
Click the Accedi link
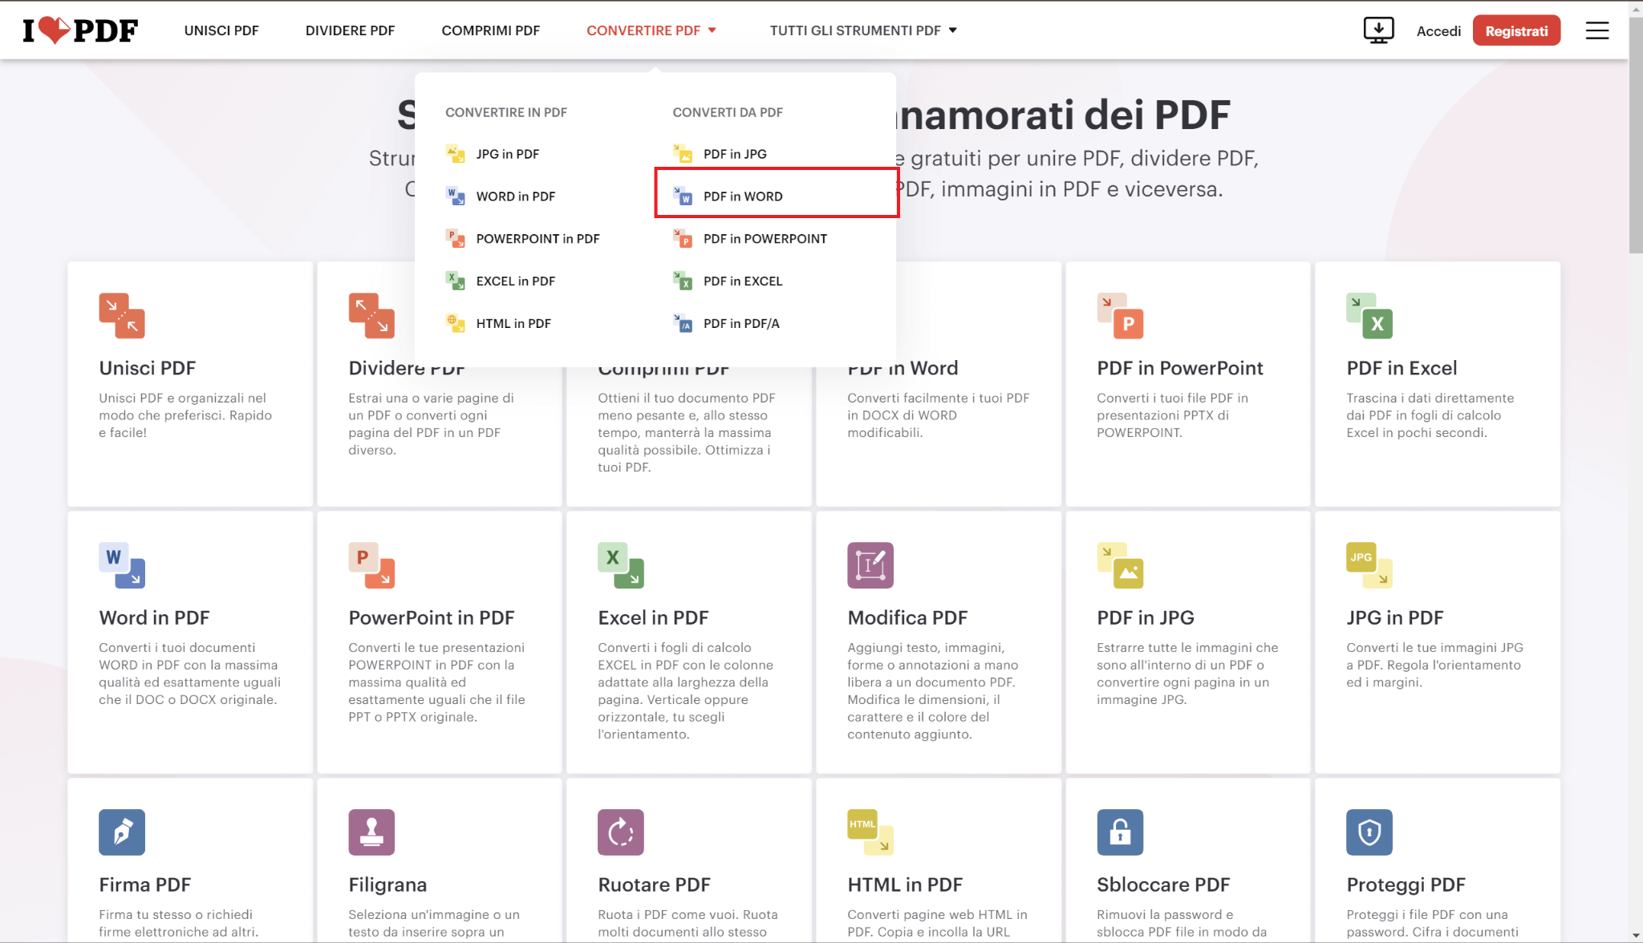(x=1438, y=31)
